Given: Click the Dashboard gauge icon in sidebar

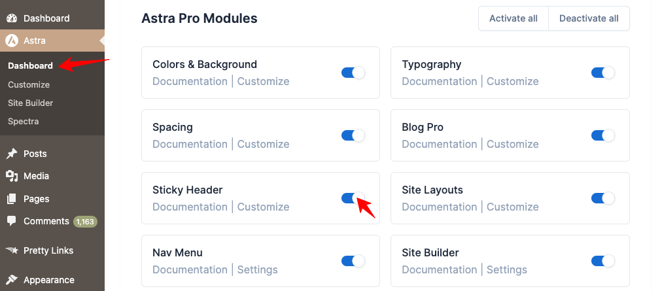Looking at the screenshot, I should pos(12,18).
